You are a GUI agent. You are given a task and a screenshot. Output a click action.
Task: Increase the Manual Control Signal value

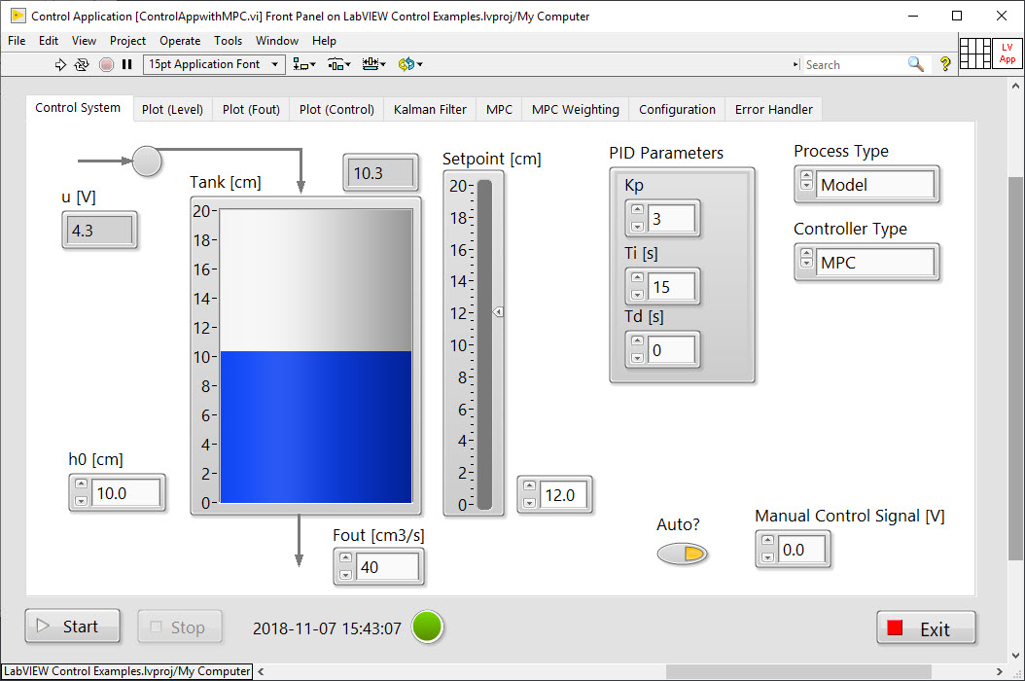coord(768,540)
